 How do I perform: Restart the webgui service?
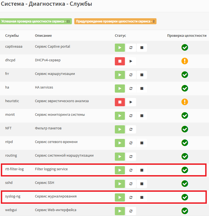(x=131, y=211)
